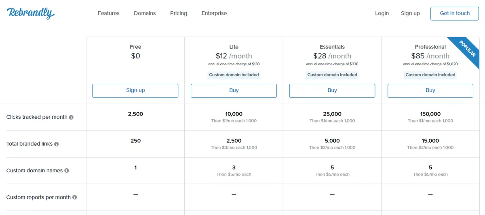
Task: Buy the Professional plan
Action: click(430, 91)
